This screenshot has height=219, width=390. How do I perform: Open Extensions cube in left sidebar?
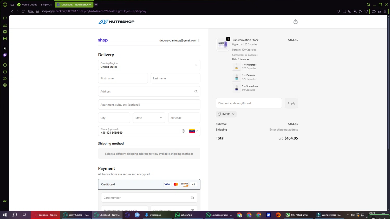tap(5, 78)
